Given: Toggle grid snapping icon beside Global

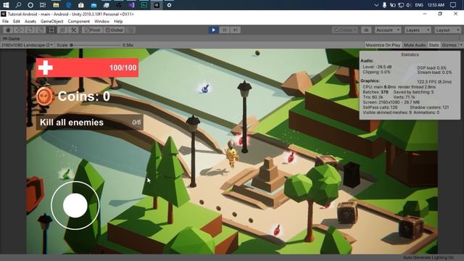Looking at the screenshot, I should coord(130,30).
